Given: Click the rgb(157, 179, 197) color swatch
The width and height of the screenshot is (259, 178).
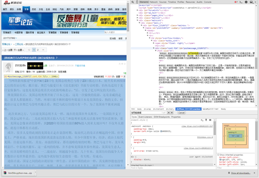Looking at the screenshot, I should point(220,160).
